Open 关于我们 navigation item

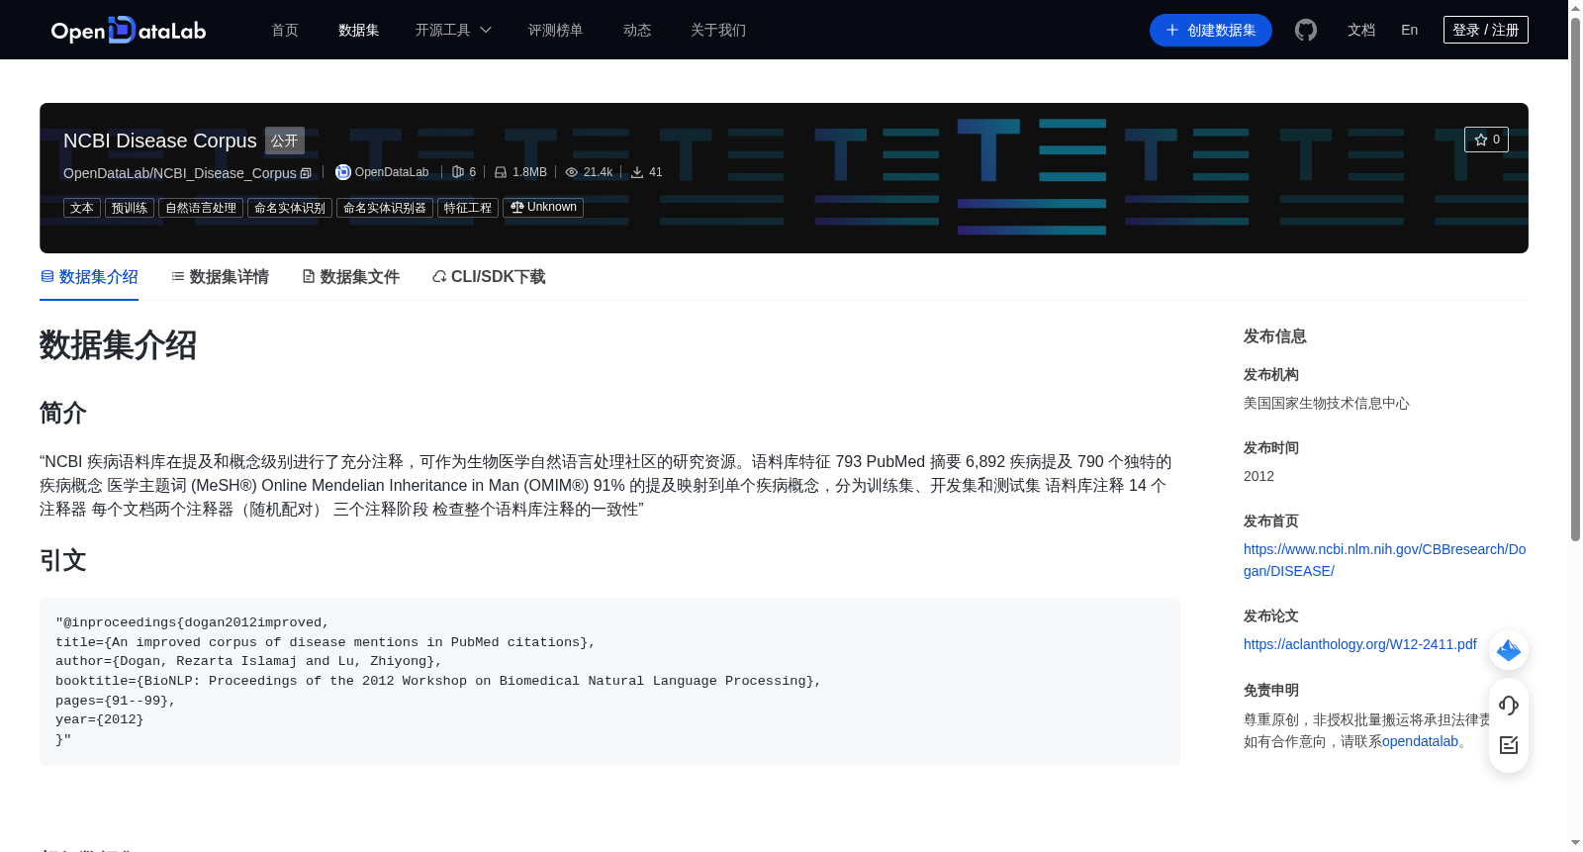[x=718, y=30]
